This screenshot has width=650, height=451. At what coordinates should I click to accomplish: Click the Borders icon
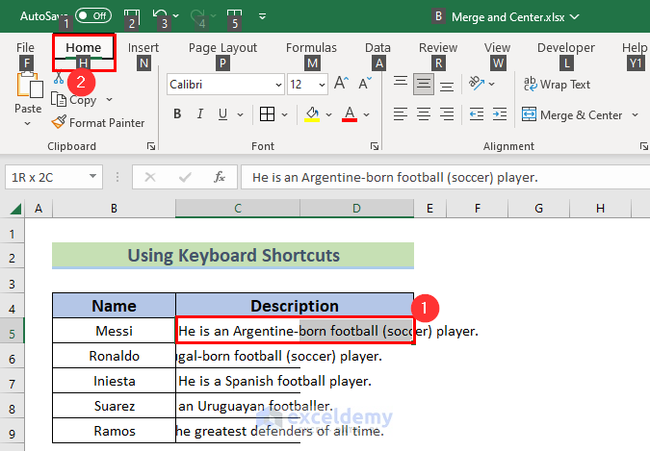267,113
